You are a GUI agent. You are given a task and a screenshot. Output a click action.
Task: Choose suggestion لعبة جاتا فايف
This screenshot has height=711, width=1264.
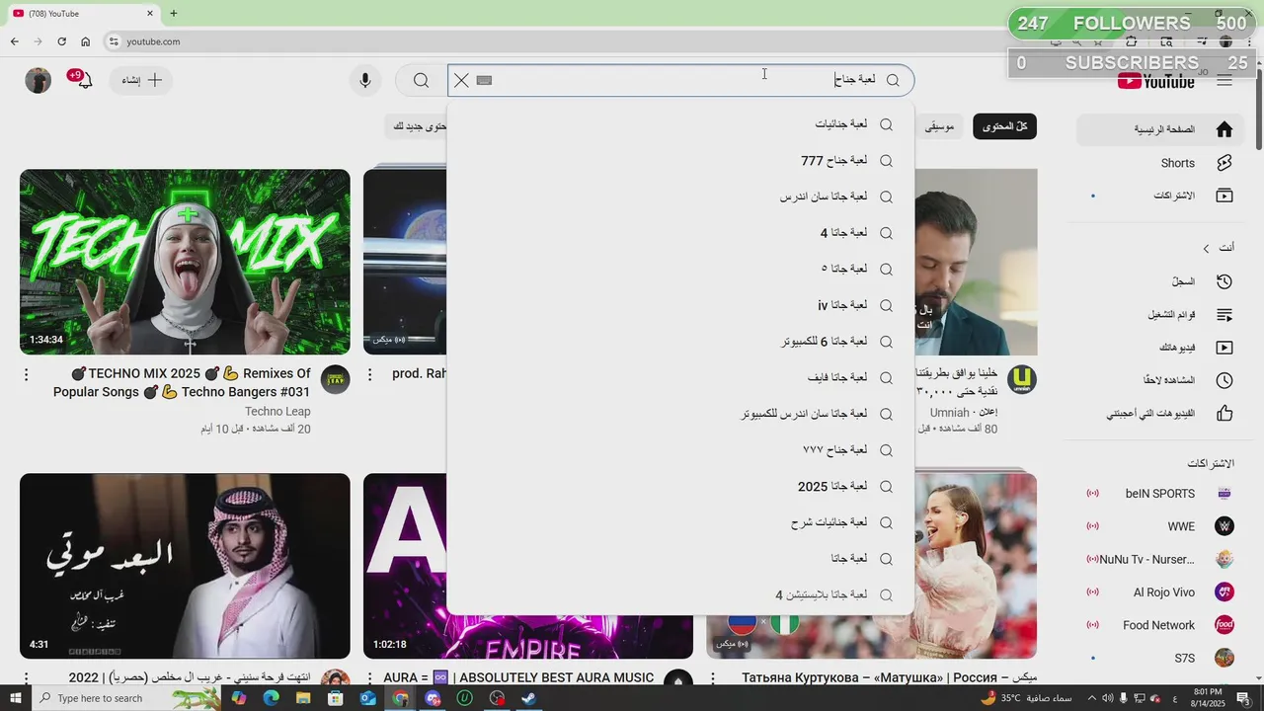pos(680,377)
